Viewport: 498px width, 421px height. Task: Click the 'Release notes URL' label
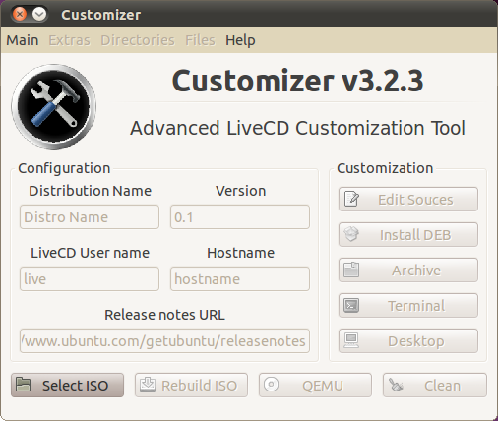[x=164, y=315]
